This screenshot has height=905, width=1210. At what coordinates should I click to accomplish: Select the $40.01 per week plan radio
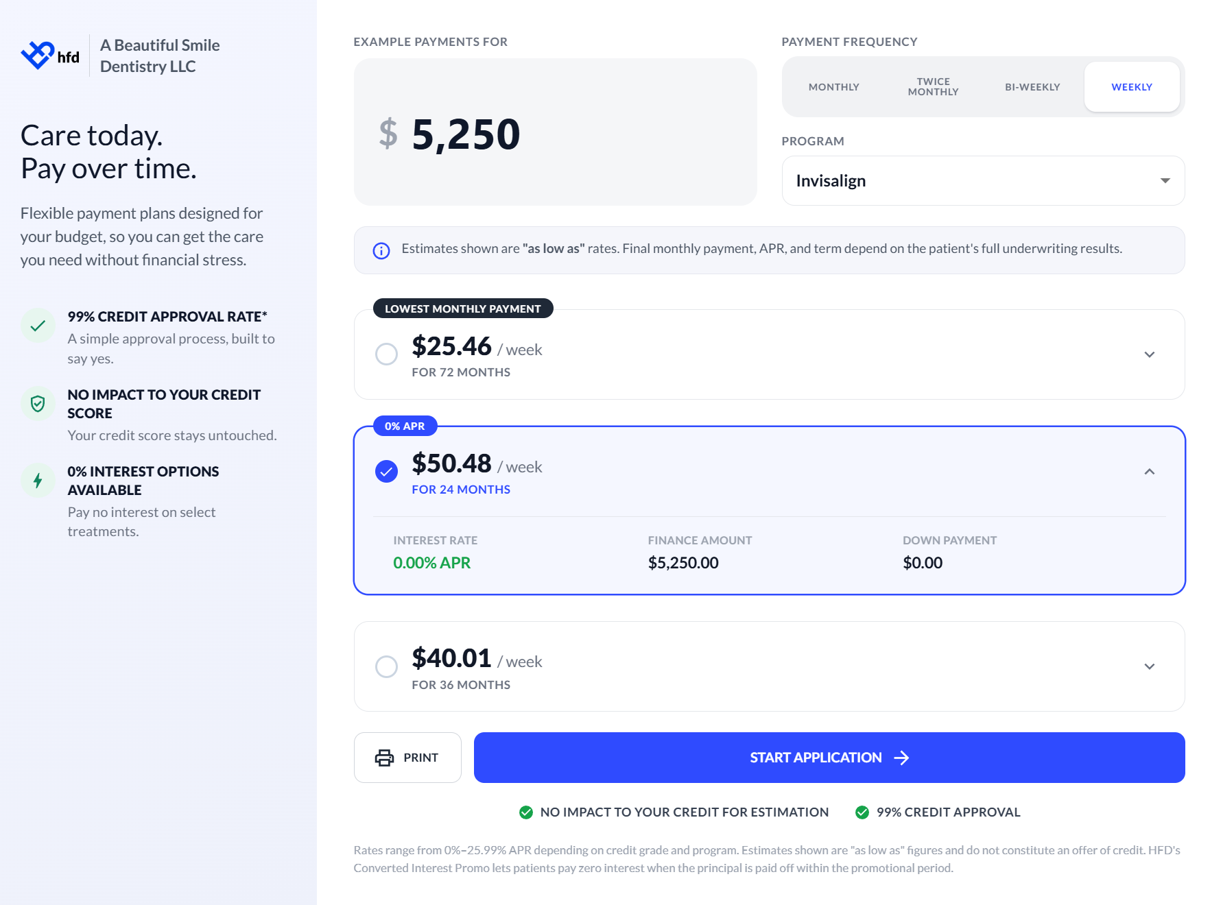pyautogui.click(x=386, y=666)
